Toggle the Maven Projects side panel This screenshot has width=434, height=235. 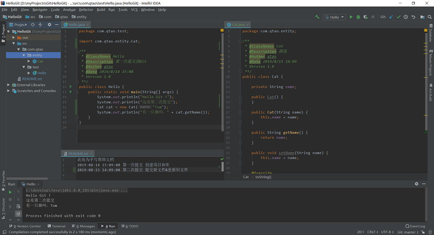pos(431,63)
